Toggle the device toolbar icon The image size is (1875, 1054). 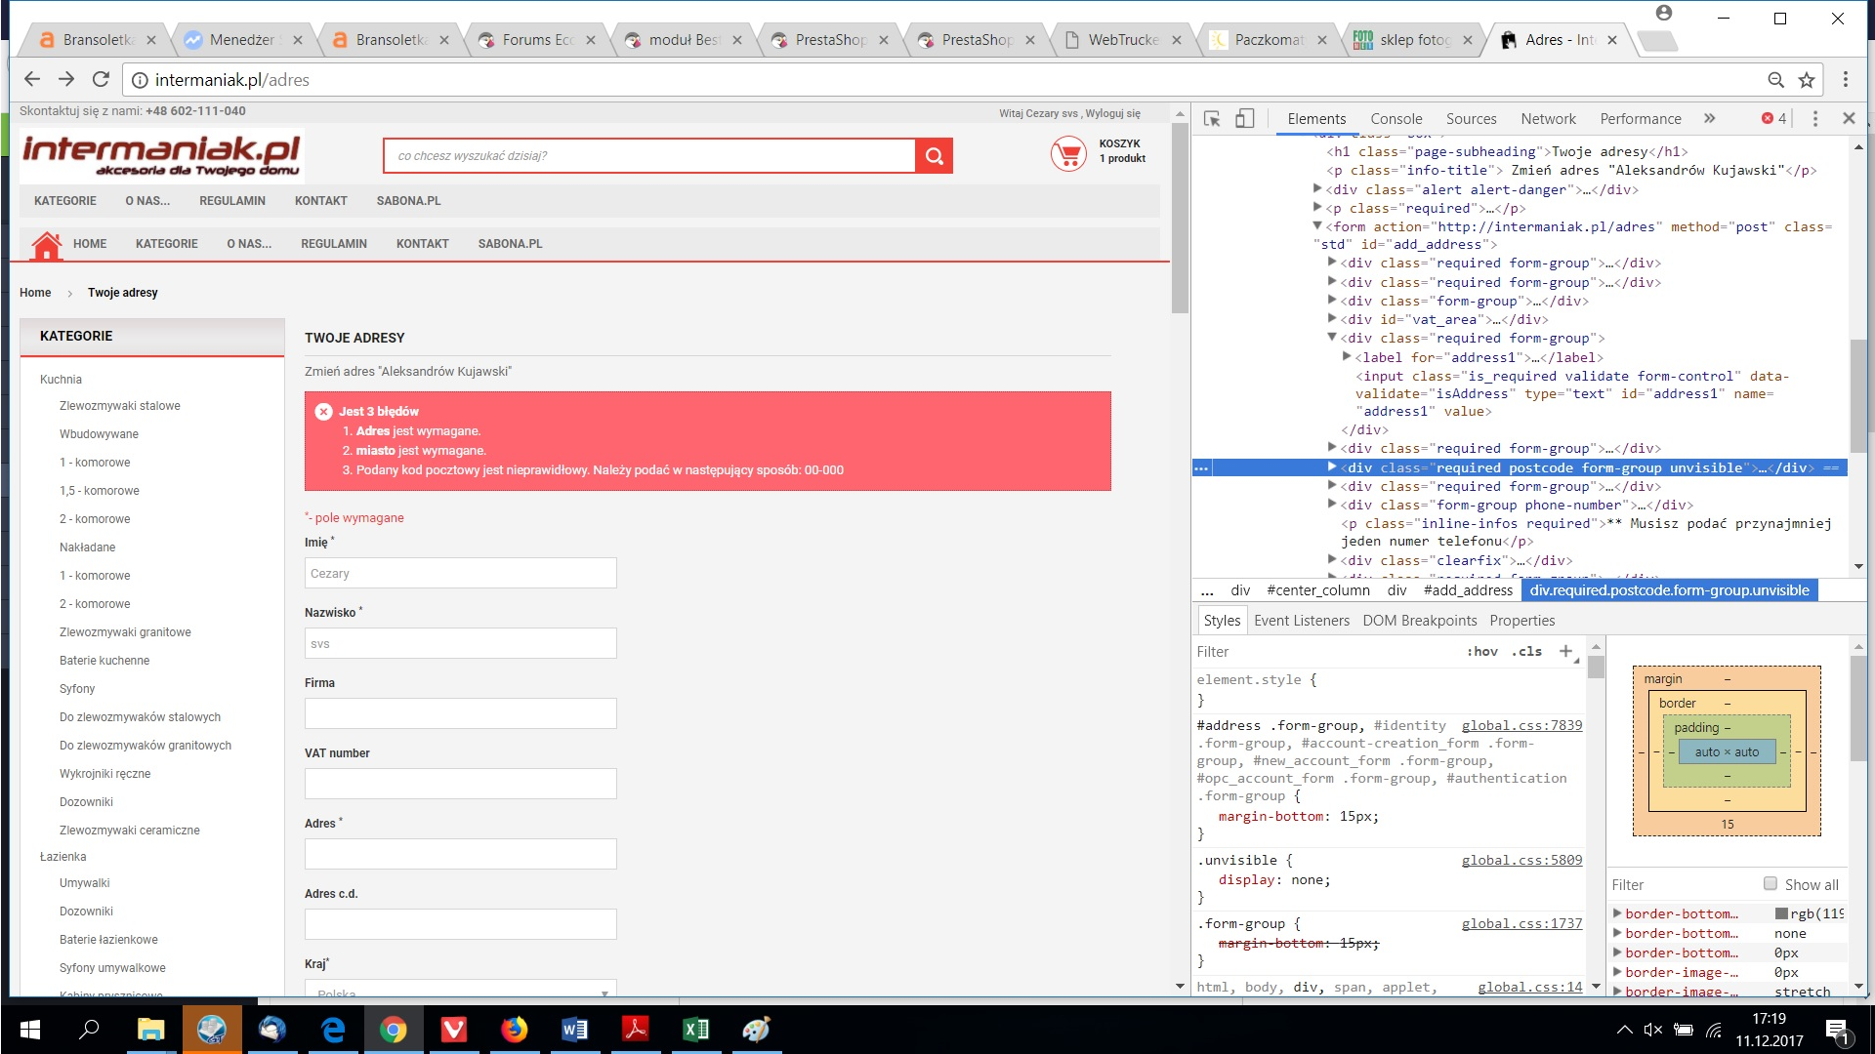1244,118
